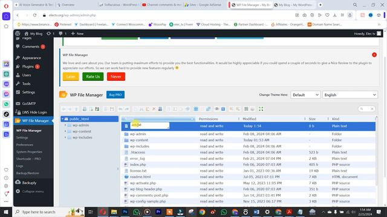Click the Opera sidebar TikTok icon

tap(6, 114)
